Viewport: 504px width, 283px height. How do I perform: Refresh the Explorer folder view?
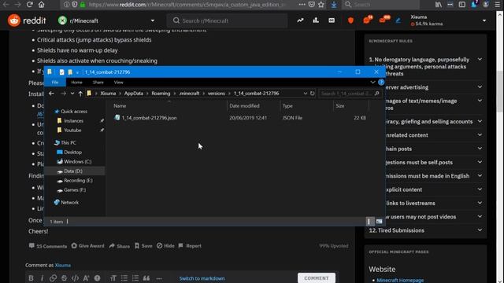coord(312,94)
